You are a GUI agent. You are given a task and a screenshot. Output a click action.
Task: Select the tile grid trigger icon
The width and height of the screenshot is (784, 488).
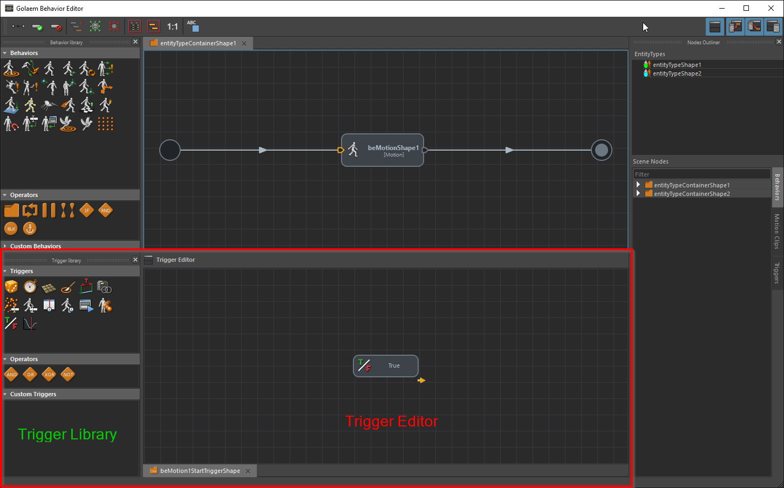(49, 288)
